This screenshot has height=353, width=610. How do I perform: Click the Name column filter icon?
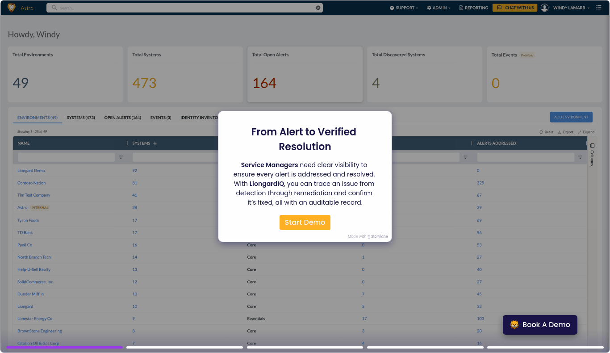pyautogui.click(x=121, y=157)
